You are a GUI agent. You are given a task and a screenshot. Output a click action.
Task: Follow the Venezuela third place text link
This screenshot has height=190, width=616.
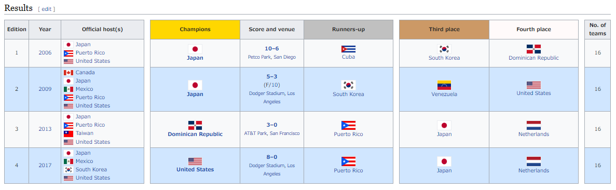444,94
